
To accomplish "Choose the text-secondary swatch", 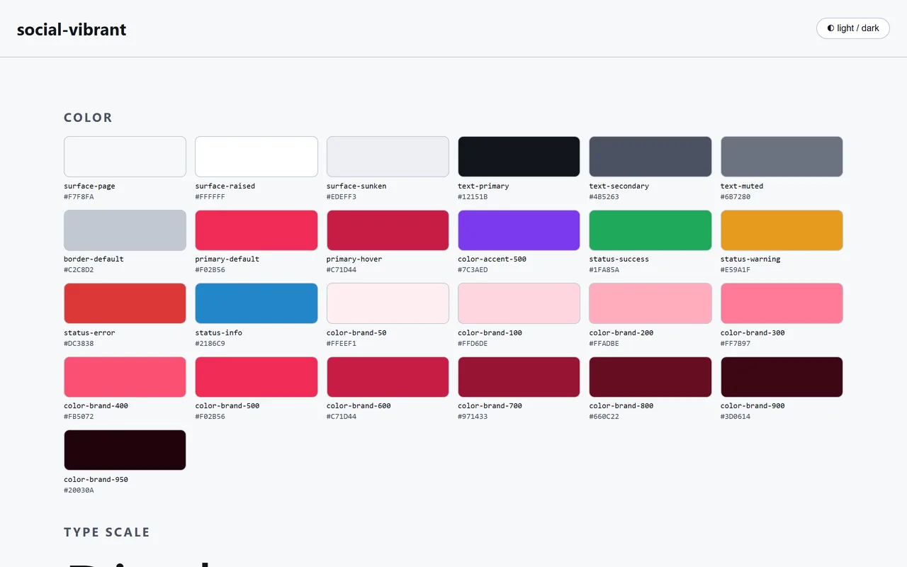I will (x=650, y=157).
